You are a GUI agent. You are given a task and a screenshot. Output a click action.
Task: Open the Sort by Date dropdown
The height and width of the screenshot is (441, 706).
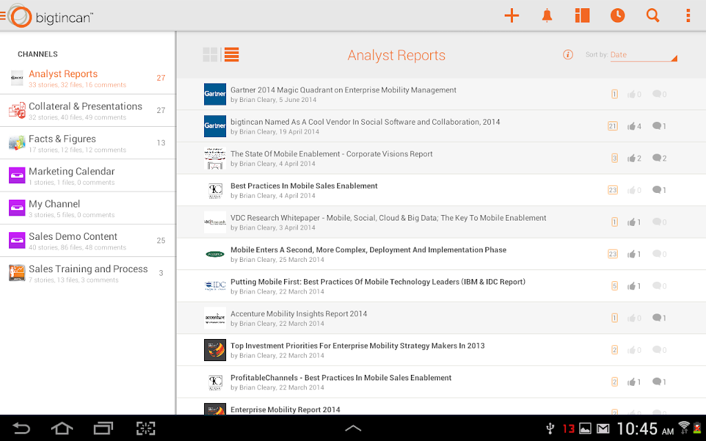click(643, 55)
